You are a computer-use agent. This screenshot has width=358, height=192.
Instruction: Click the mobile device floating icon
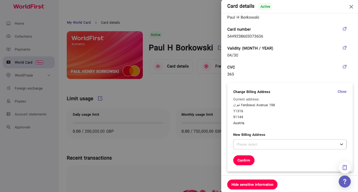tap(345, 168)
